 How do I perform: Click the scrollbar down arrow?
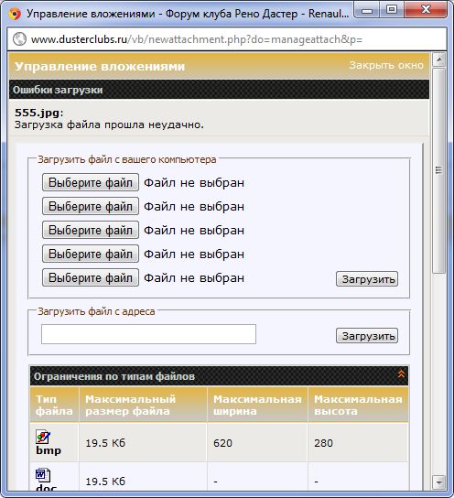click(x=439, y=482)
